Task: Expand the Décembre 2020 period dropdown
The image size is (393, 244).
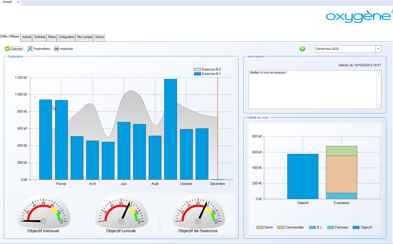Action: [x=378, y=49]
